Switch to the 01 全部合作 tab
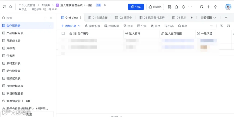 (x=98, y=18)
